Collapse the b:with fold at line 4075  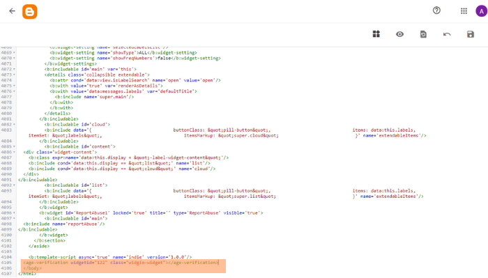click(15, 86)
